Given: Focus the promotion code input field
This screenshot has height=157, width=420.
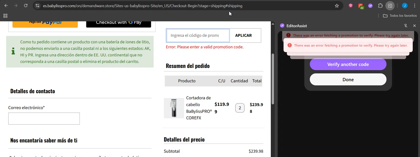Looking at the screenshot, I should pyautogui.click(x=198, y=35).
